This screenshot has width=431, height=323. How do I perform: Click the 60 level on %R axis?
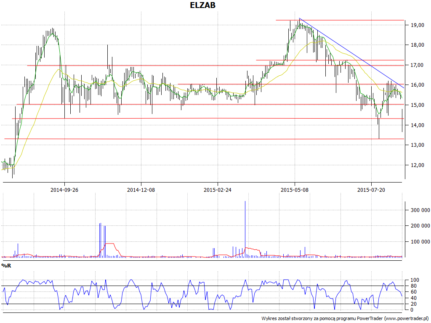click(x=414, y=292)
